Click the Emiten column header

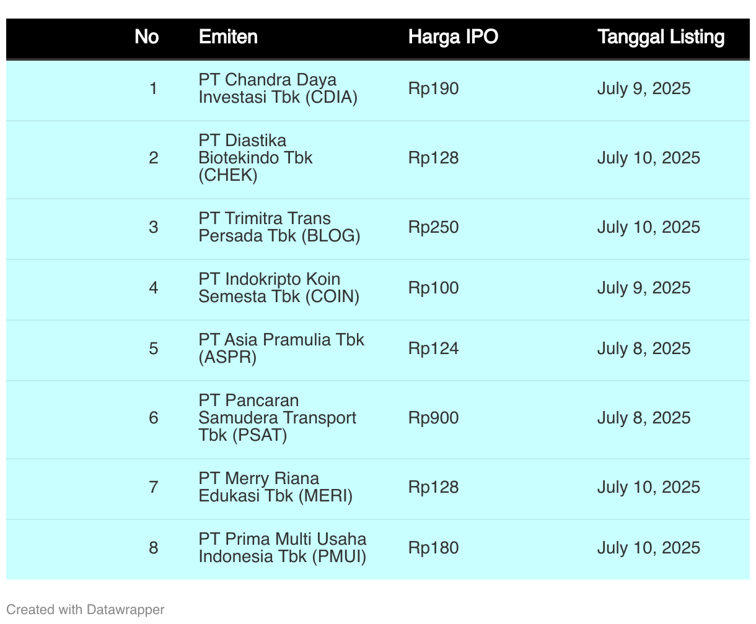click(228, 37)
